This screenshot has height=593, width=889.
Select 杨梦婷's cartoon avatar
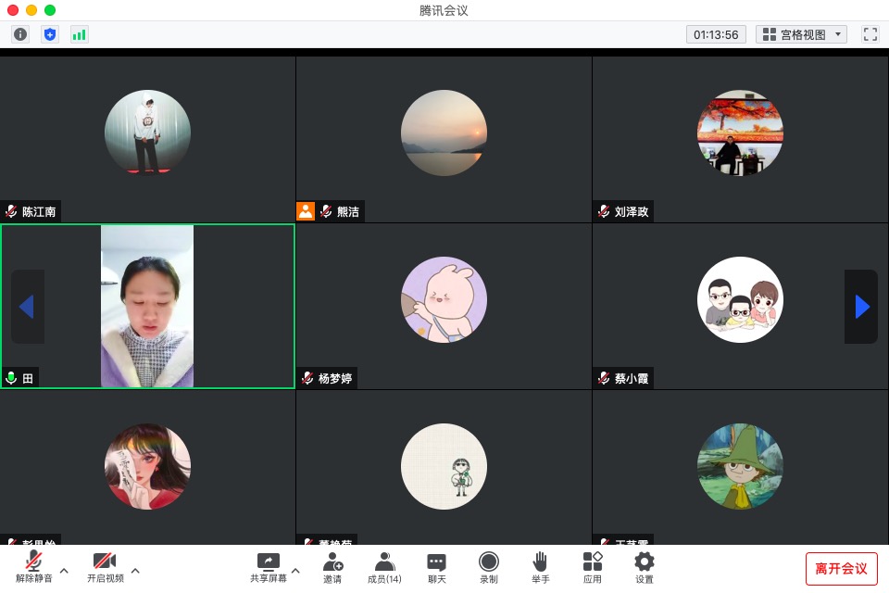[x=444, y=299]
